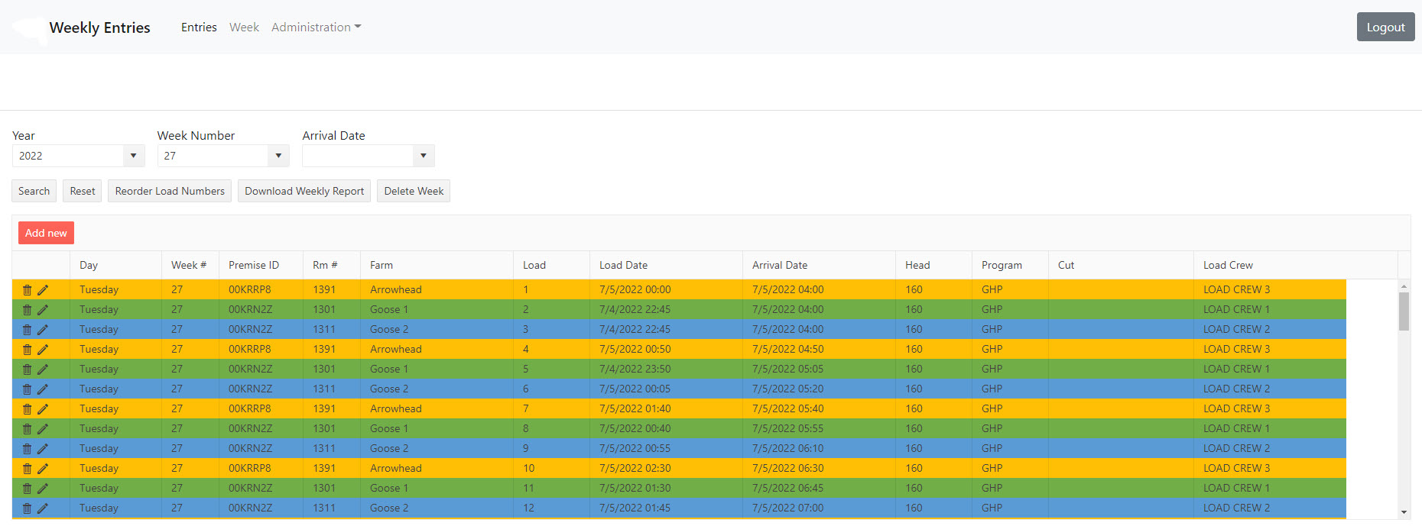This screenshot has height=526, width=1422.
Task: Edit the Load 10 Arrowhead row with the pencil
Action: click(x=43, y=469)
